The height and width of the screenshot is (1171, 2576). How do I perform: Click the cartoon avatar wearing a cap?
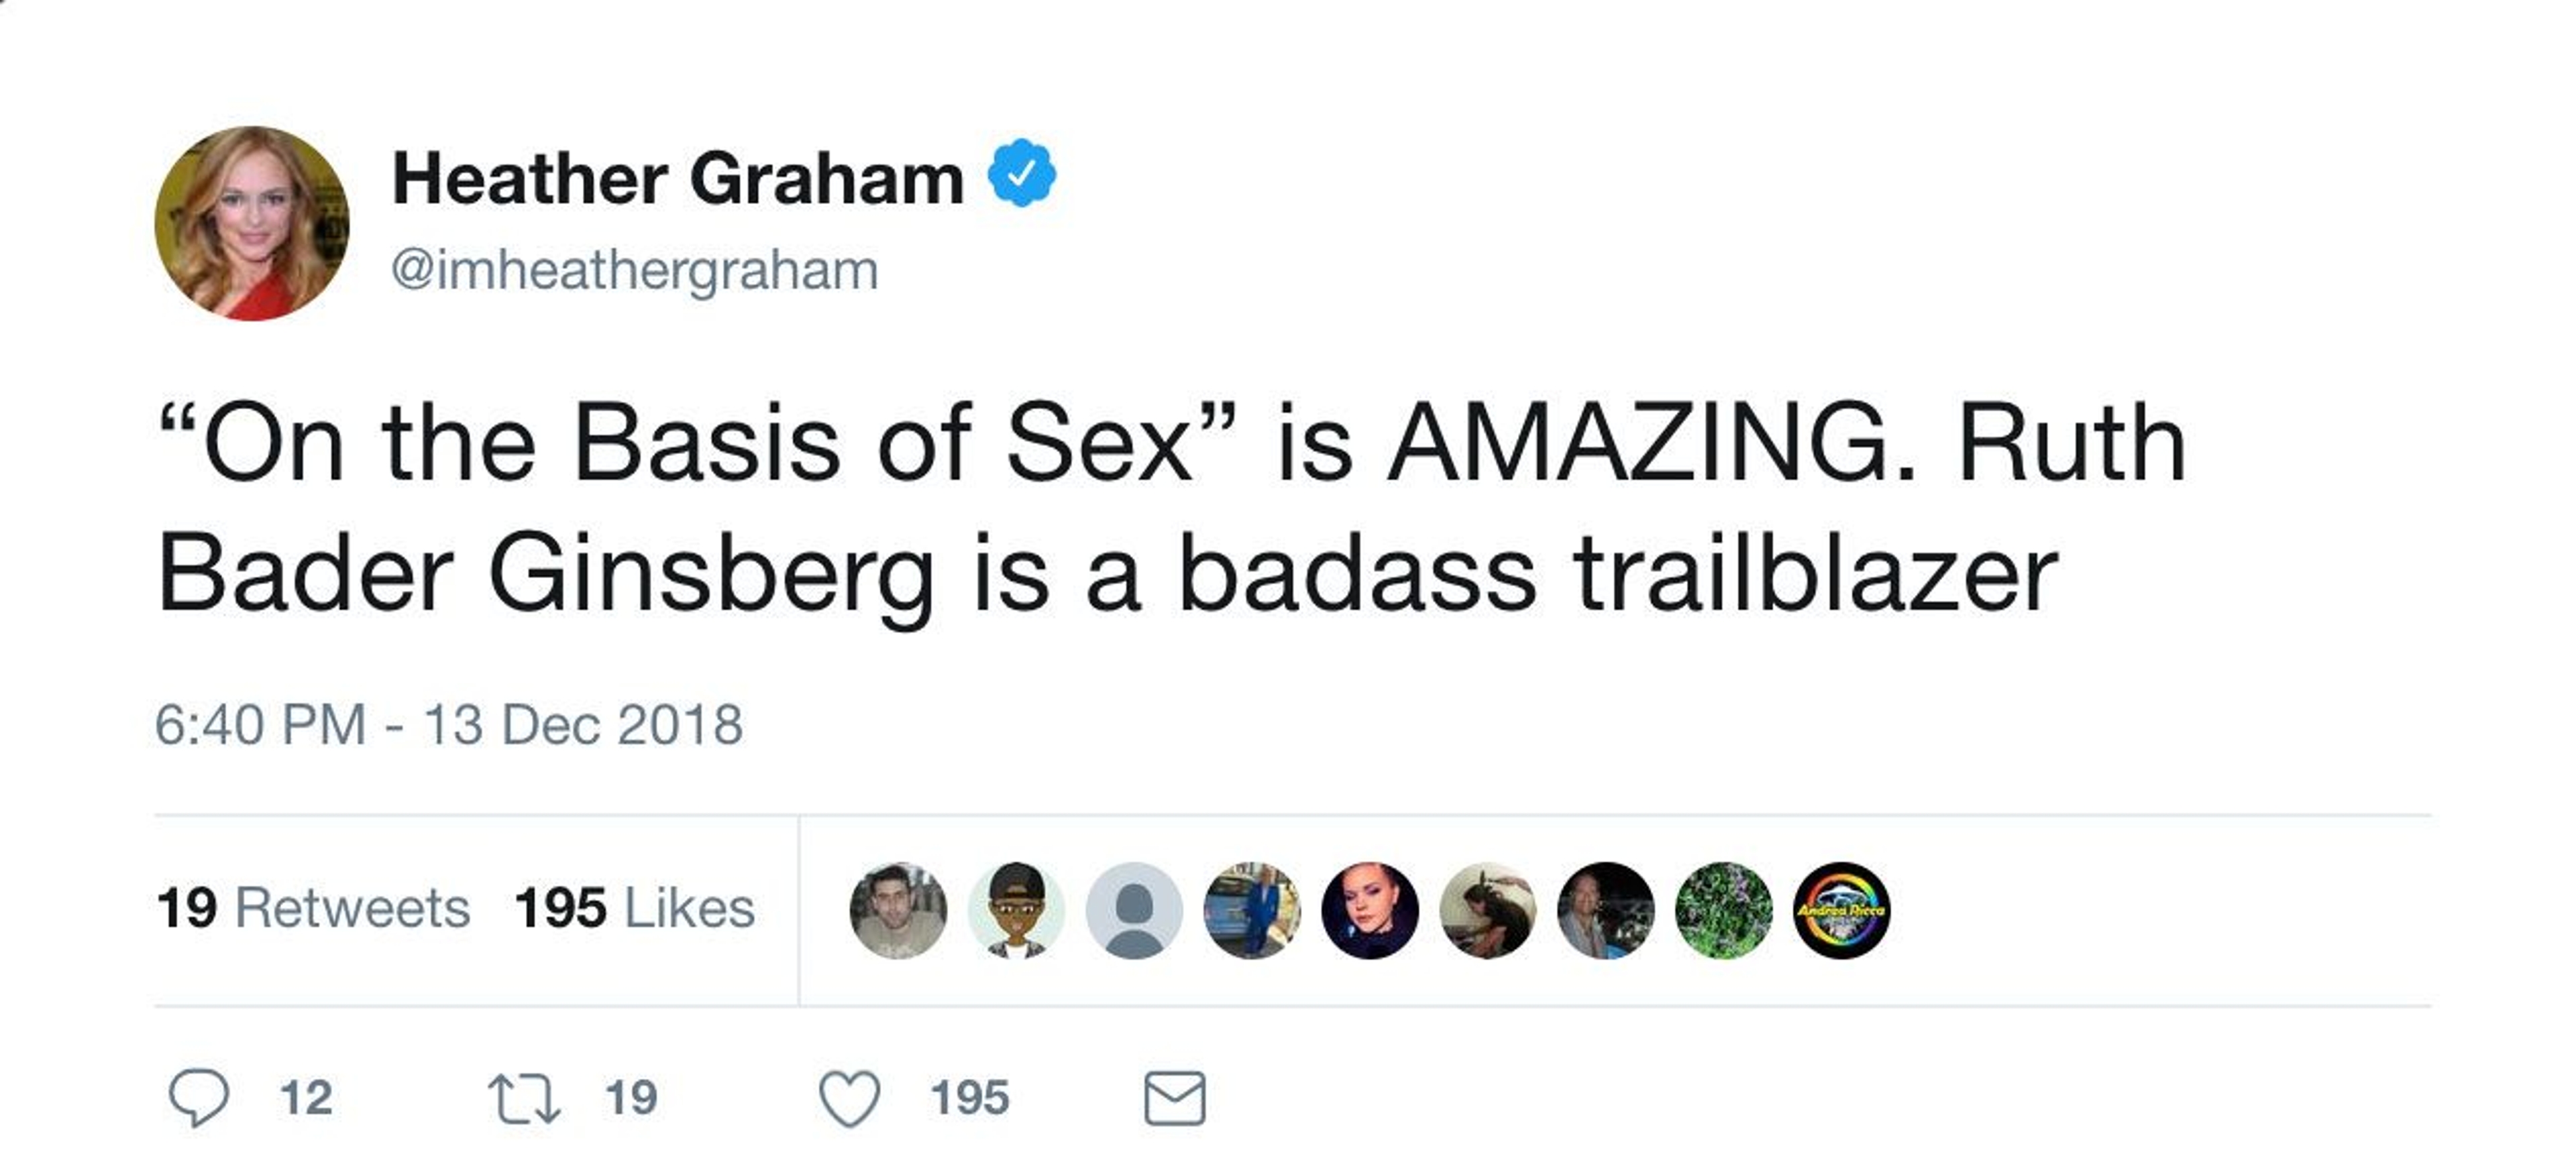(1016, 910)
